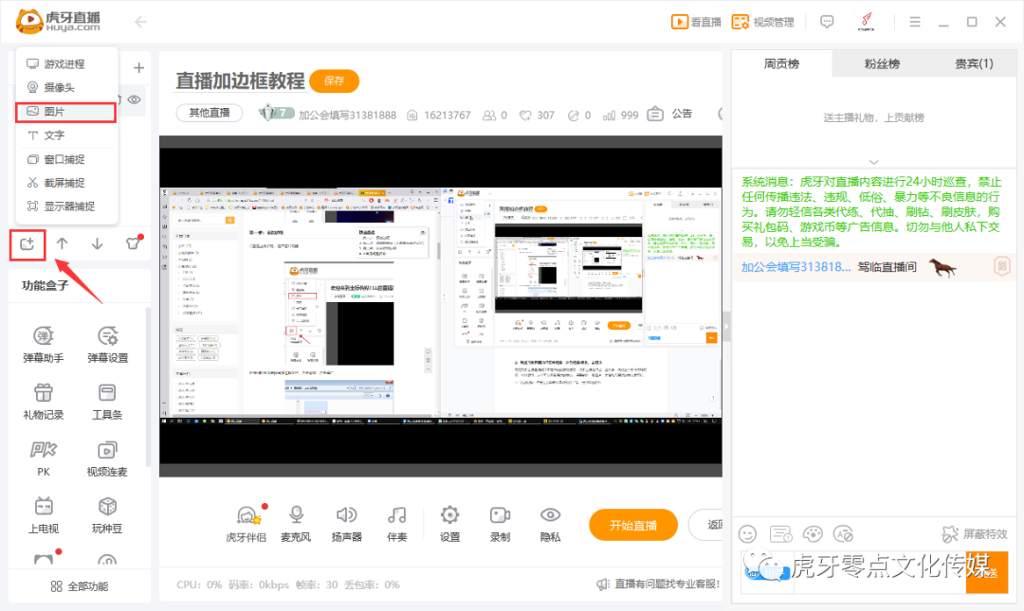Open 弹幕设置 settings
Viewport: 1024px width, 611px height.
[108, 345]
